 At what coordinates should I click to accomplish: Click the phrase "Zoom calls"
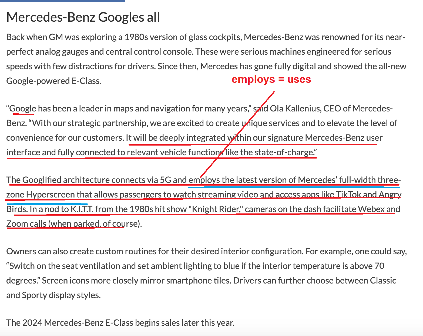pyautogui.click(x=26, y=224)
